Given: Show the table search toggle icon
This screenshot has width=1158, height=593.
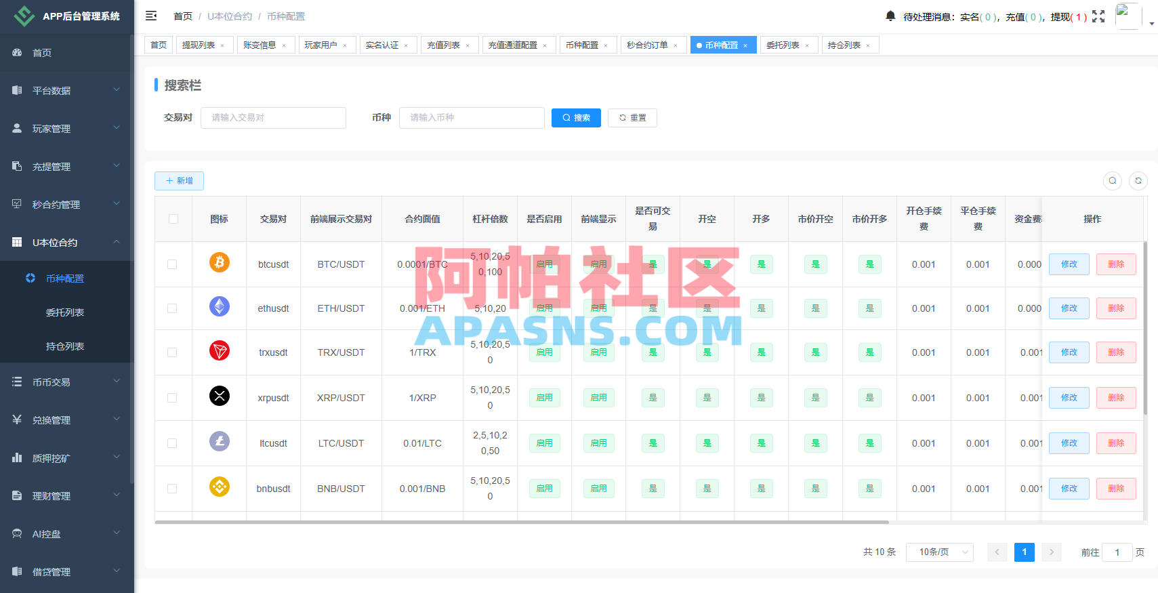Looking at the screenshot, I should click(1112, 181).
